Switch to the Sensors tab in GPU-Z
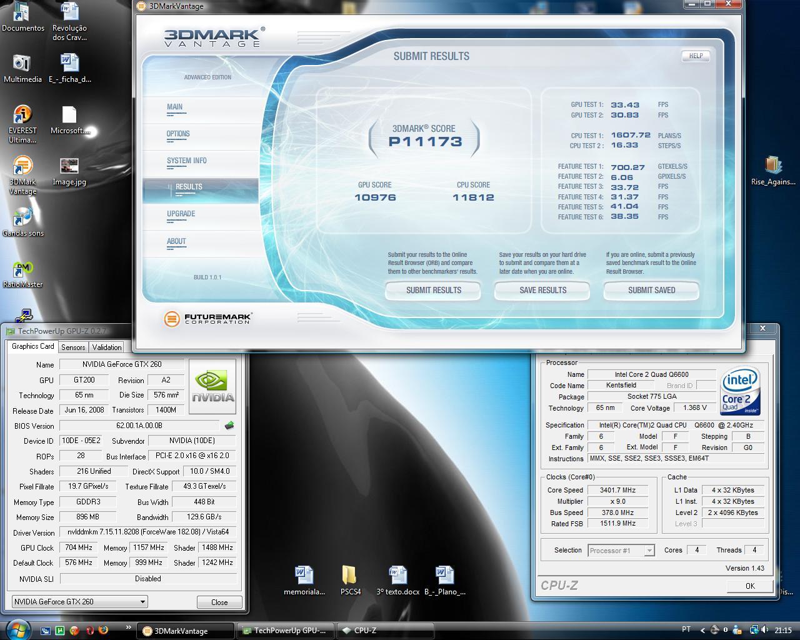This screenshot has height=640, width=800. point(73,347)
